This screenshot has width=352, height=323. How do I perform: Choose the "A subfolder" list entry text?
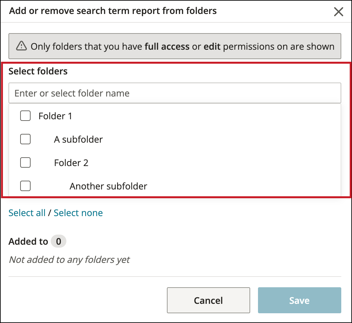coord(78,139)
